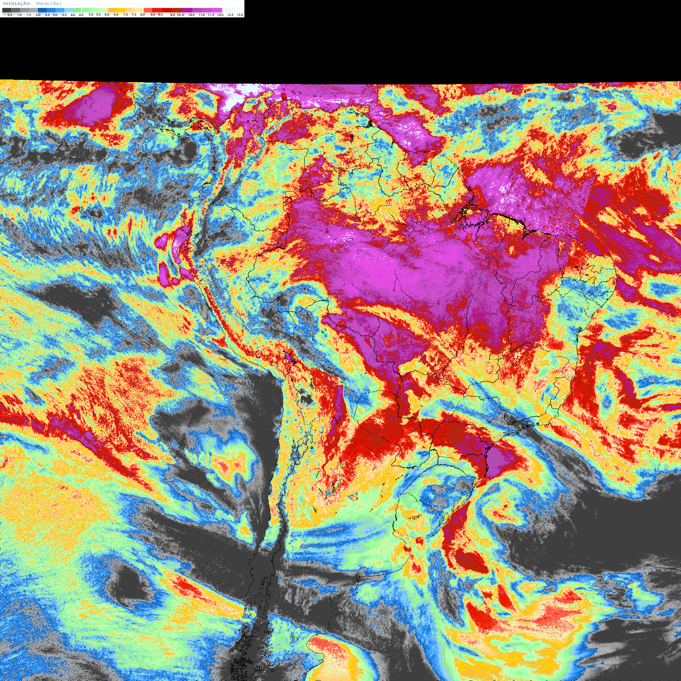Screen dimensions: 681x681
Task: Click the 5.5 legend value
Action: click(98, 14)
